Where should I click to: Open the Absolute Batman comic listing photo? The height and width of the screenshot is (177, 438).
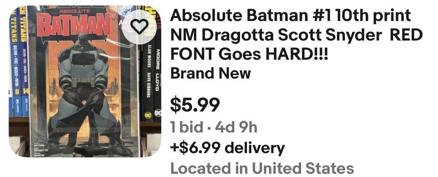click(85, 81)
